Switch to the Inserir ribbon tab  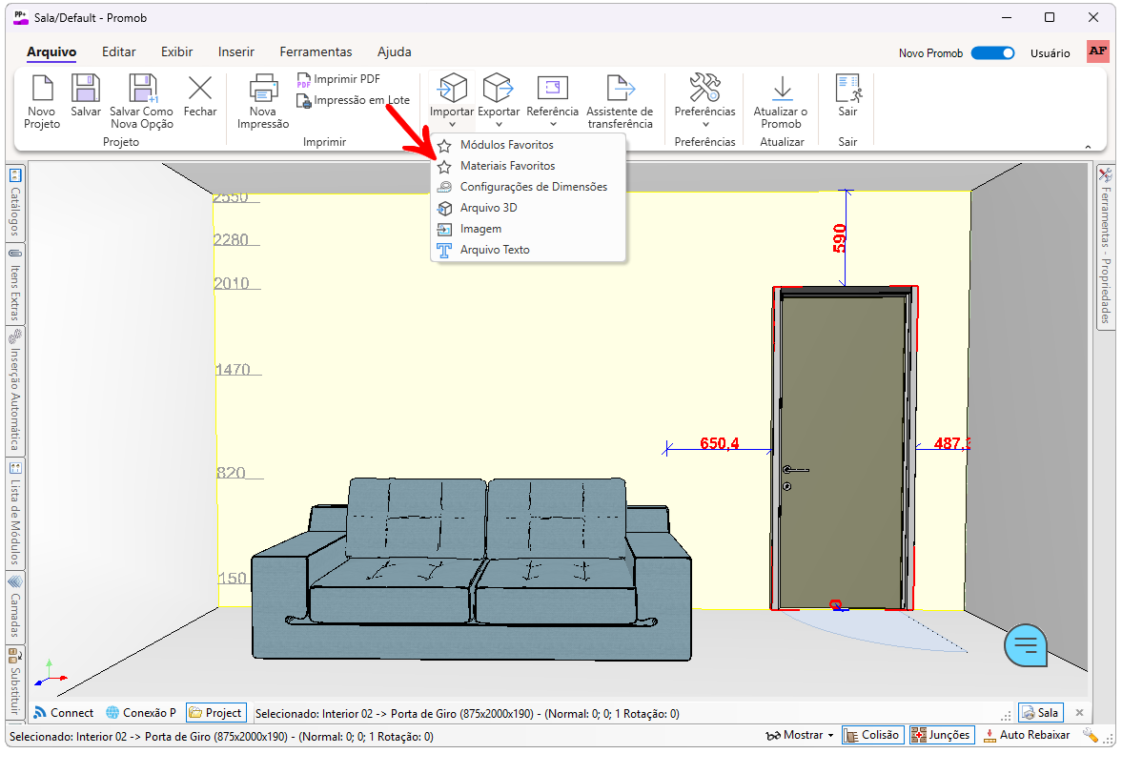tap(235, 52)
